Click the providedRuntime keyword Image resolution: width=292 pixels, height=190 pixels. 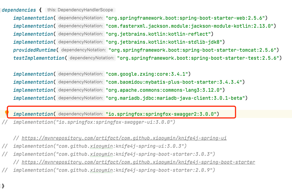[x=34, y=50]
